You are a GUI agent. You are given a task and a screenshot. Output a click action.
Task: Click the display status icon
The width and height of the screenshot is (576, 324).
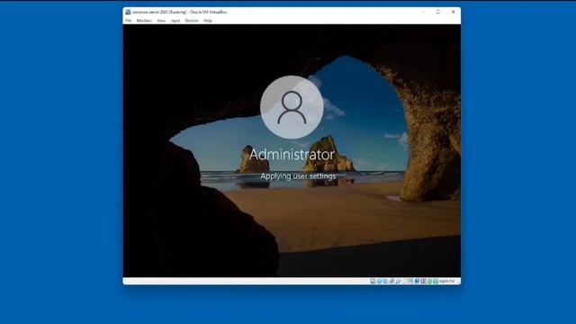[410, 281]
